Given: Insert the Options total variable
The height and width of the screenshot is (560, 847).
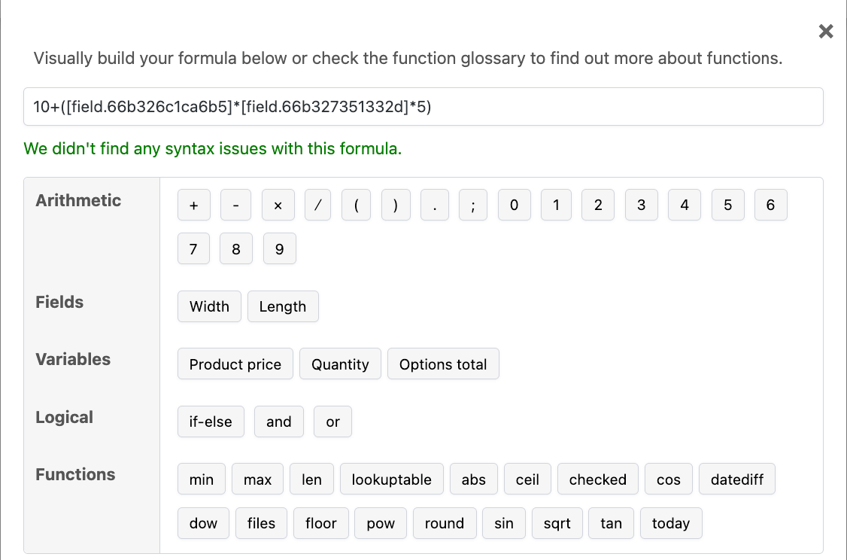Looking at the screenshot, I should click(x=444, y=364).
